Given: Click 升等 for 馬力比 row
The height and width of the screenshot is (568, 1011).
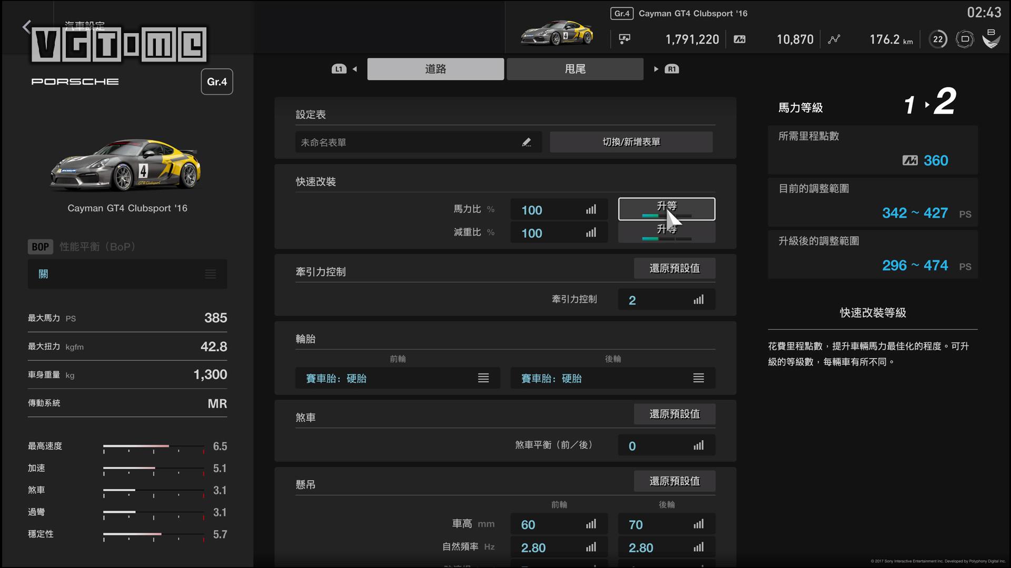Looking at the screenshot, I should (667, 209).
